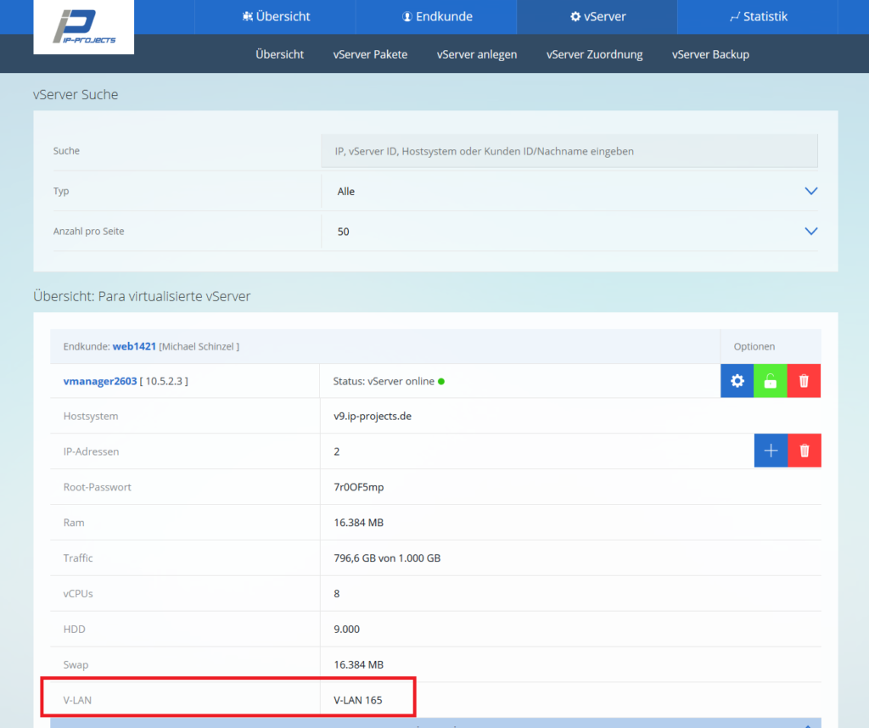Viewport: 869px width, 728px height.
Task: Click the compass icon beside Übersicht
Action: pyautogui.click(x=247, y=16)
